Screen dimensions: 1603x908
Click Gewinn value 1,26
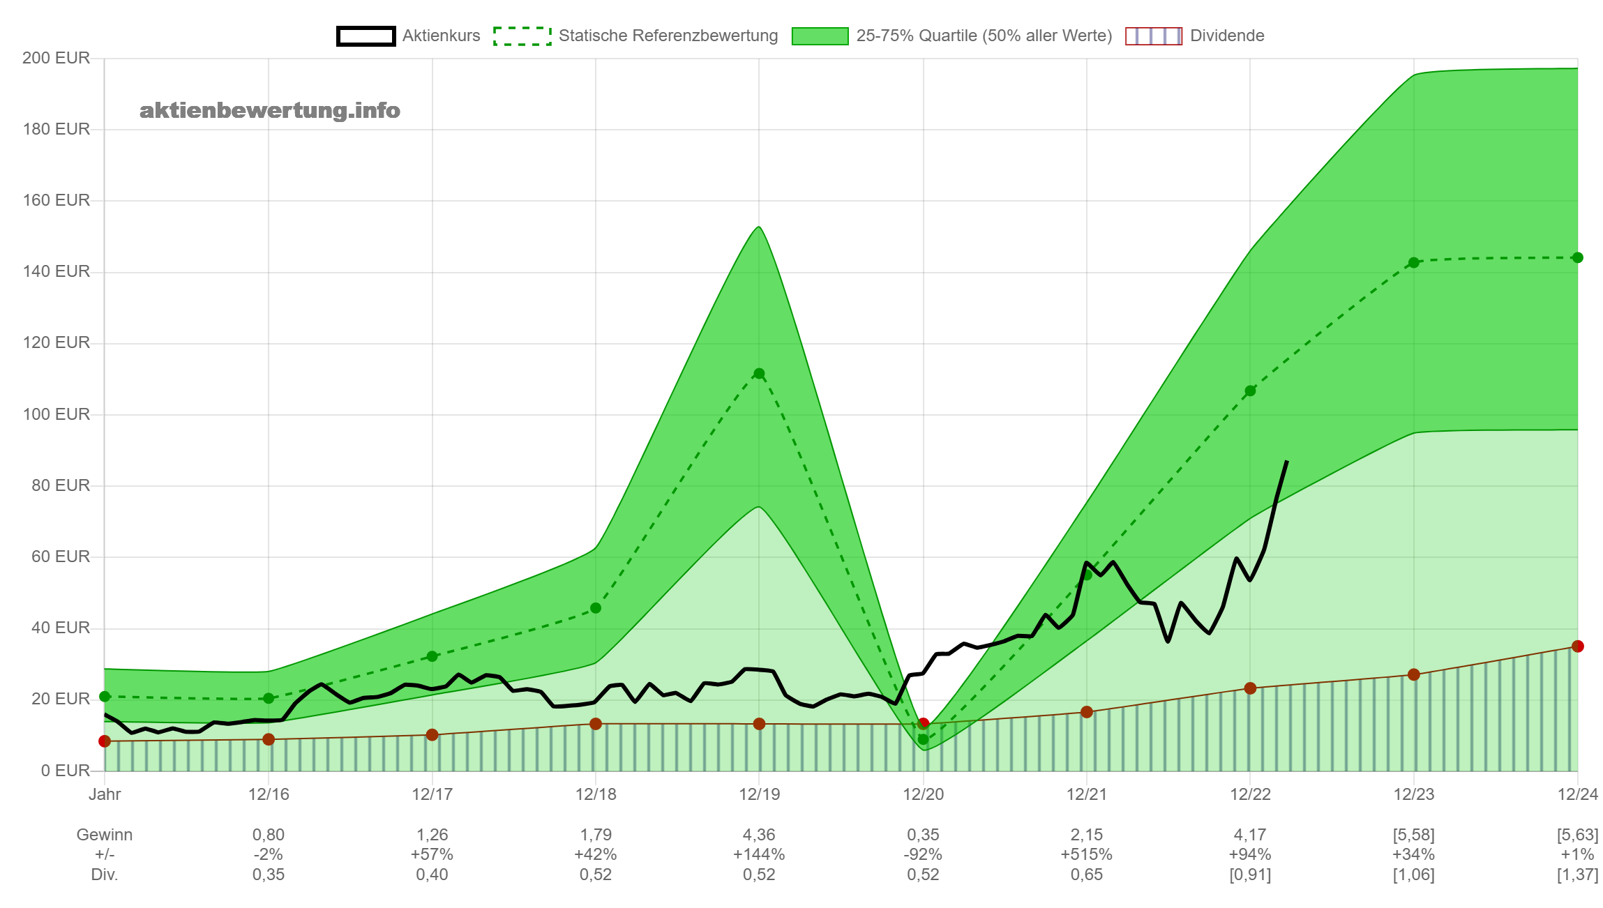click(432, 835)
